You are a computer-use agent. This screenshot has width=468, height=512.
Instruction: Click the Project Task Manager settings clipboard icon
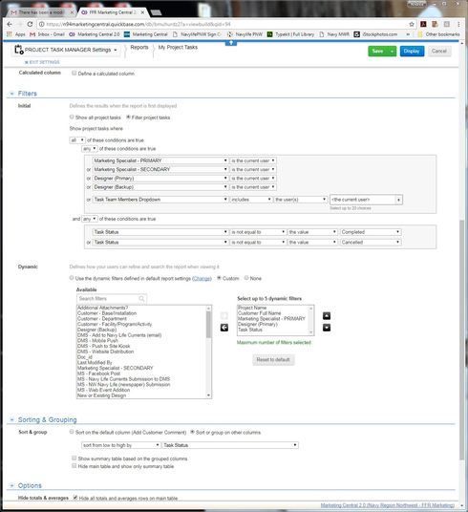click(18, 50)
